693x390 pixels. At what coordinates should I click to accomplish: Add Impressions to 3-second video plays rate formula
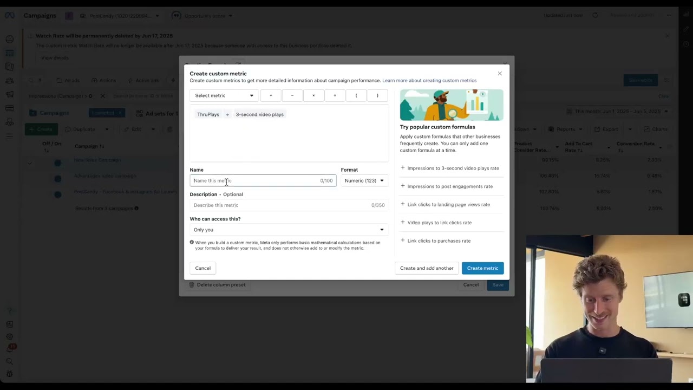pos(453,168)
